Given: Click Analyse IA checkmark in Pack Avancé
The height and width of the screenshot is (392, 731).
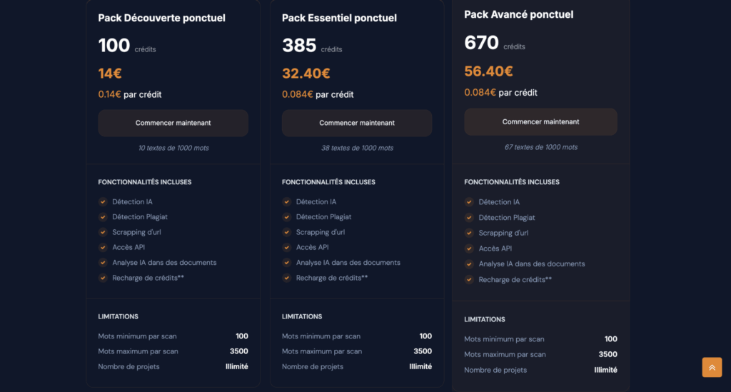Looking at the screenshot, I should pos(469,264).
